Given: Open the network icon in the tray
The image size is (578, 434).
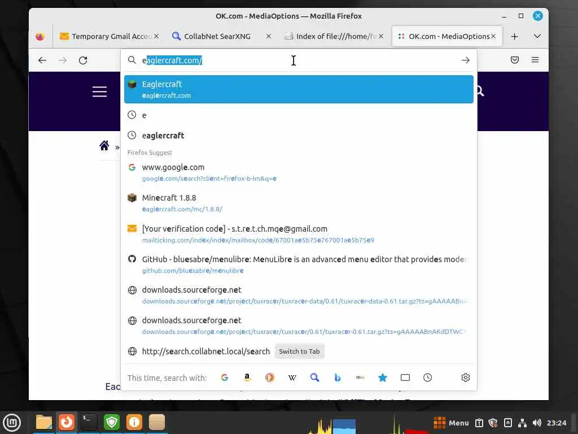Looking at the screenshot, I should (522, 423).
